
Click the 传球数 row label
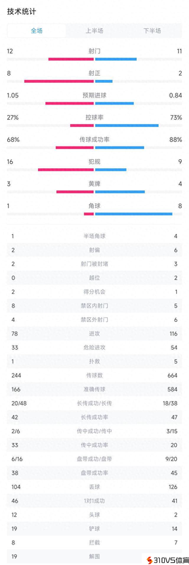94,375
